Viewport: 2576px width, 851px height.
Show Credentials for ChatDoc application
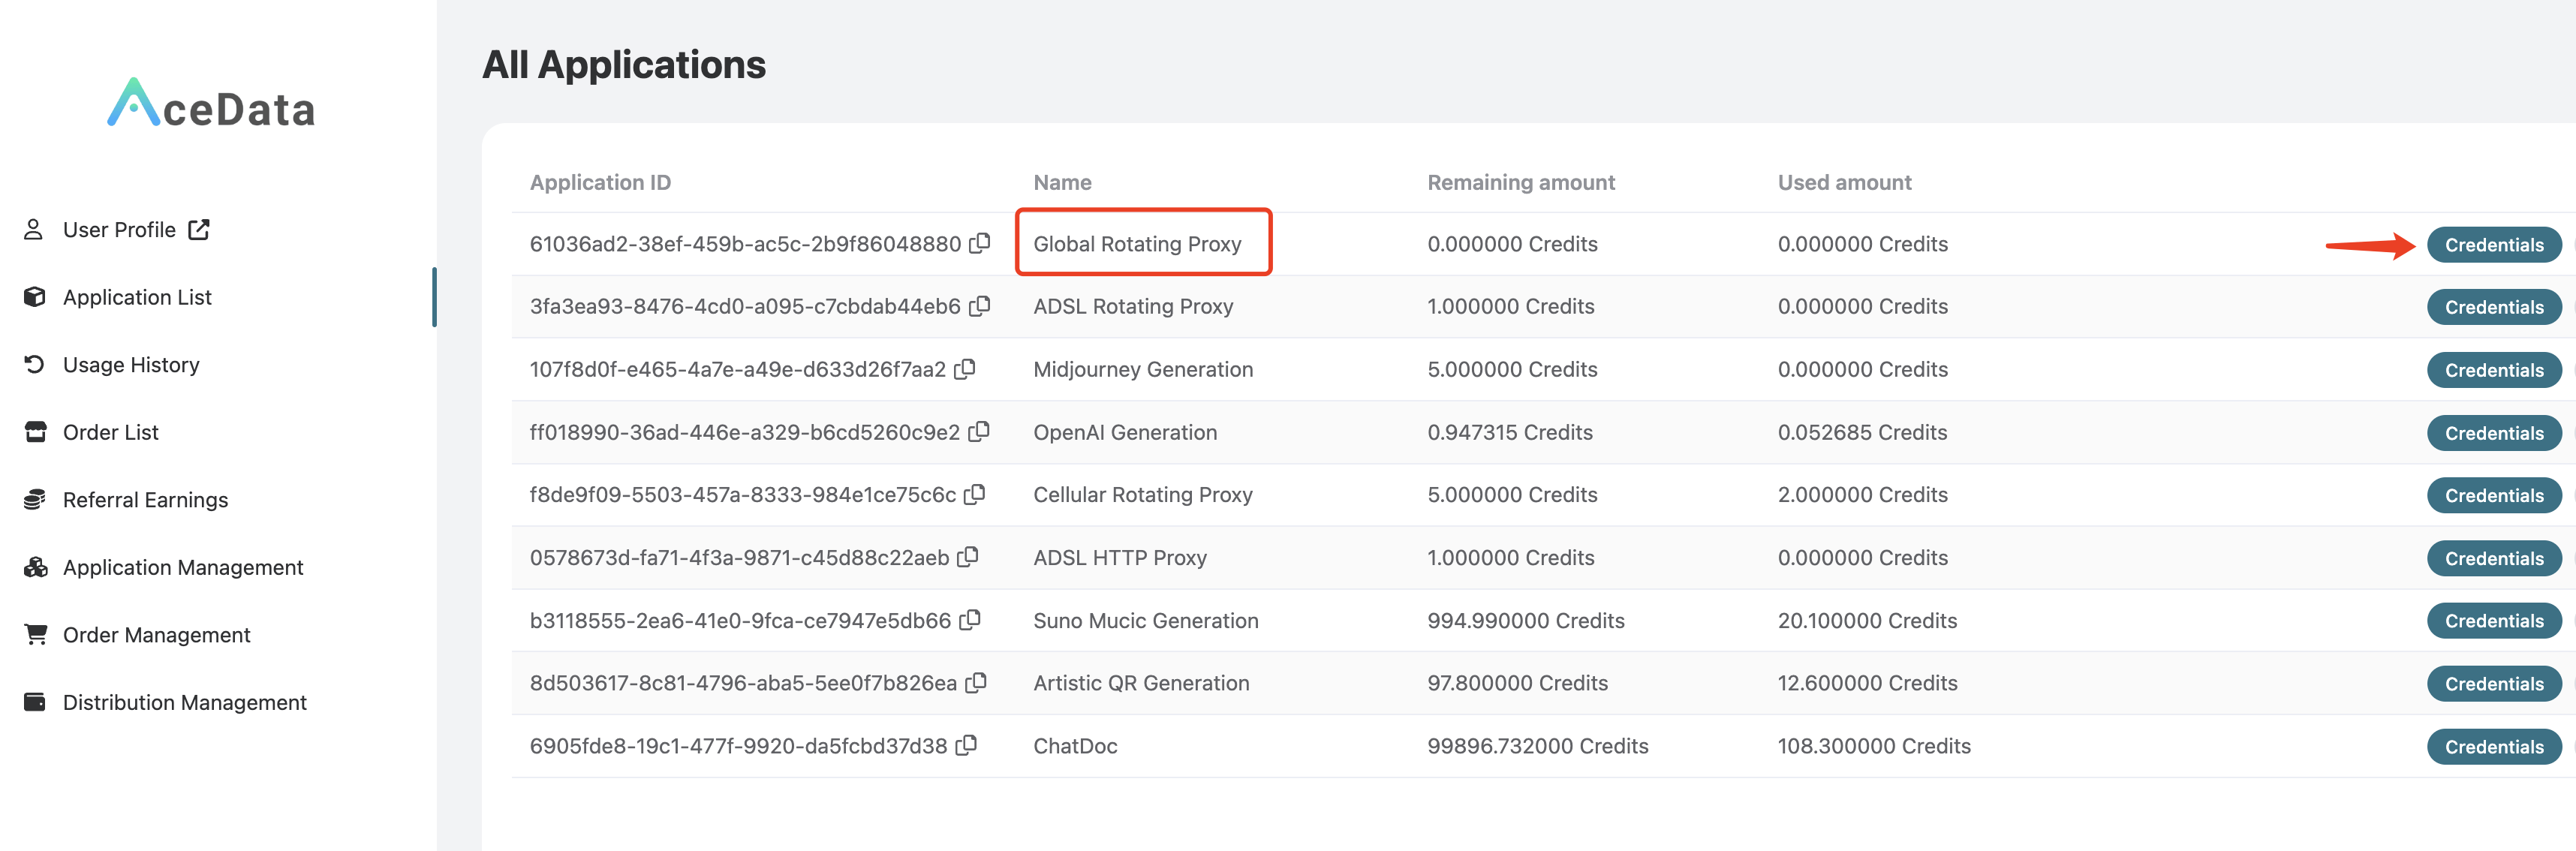2493,746
